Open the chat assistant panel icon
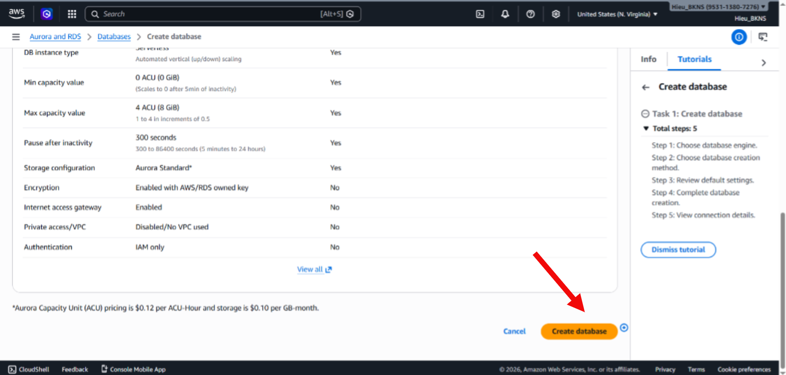This screenshot has width=786, height=375. [x=763, y=37]
